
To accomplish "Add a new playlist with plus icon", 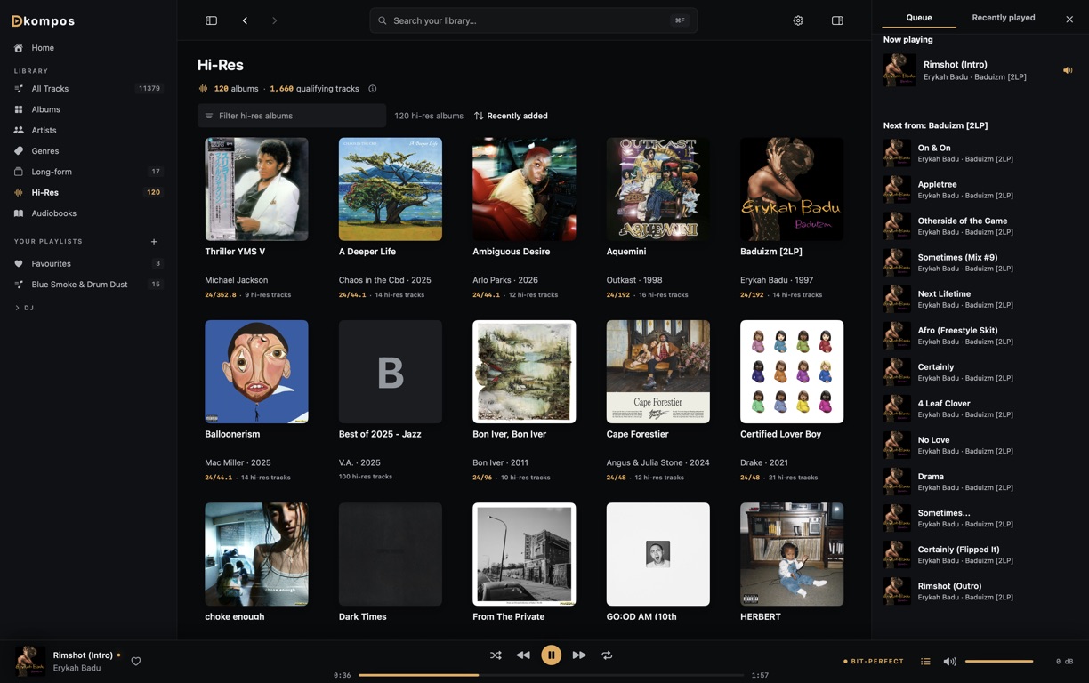I will point(154,242).
